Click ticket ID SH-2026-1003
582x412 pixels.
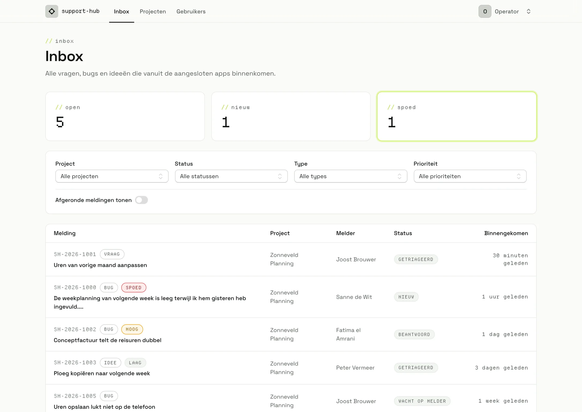tap(75, 363)
